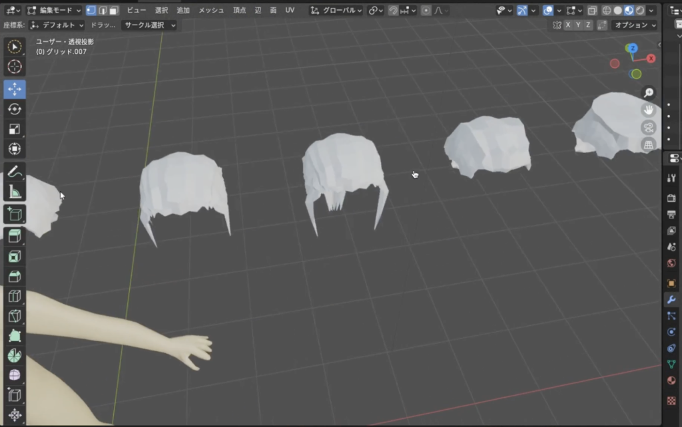Open the 頂点 menu
Image resolution: width=682 pixels, height=427 pixels.
(x=239, y=11)
